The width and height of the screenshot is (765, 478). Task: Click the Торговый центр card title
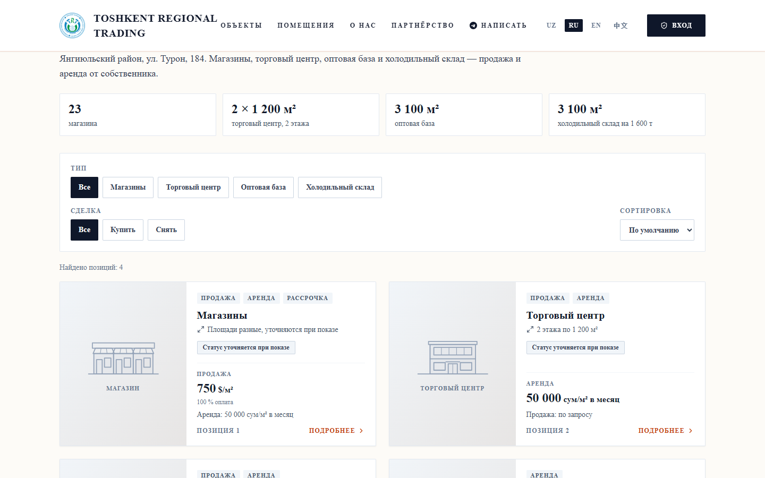[565, 315]
